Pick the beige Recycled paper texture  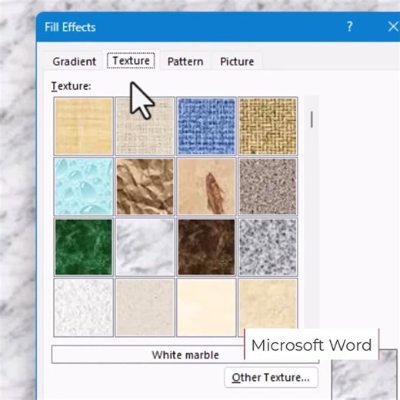pos(145,308)
